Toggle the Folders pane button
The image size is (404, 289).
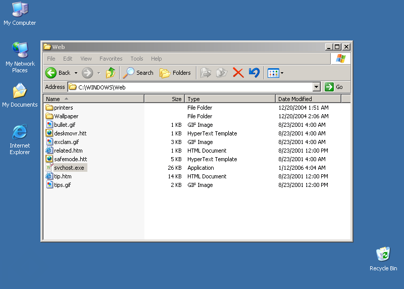tap(175, 73)
